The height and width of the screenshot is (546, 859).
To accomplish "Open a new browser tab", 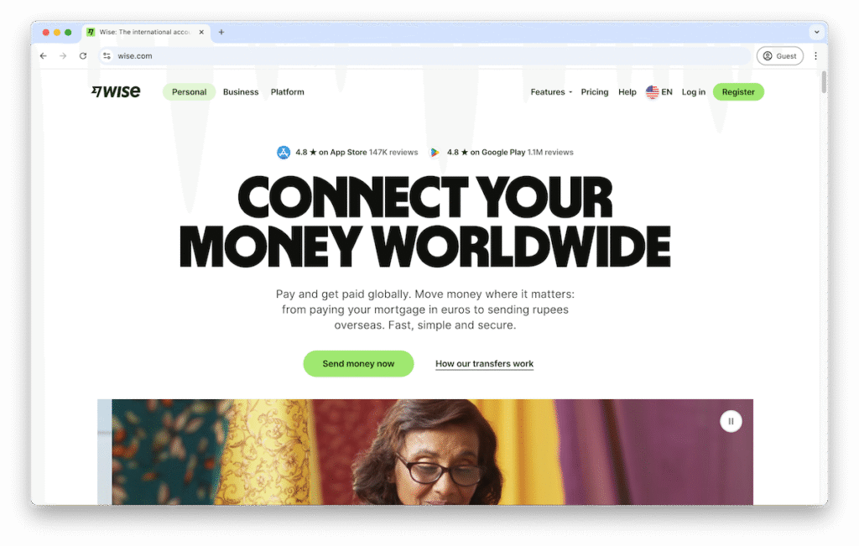I will click(x=221, y=32).
